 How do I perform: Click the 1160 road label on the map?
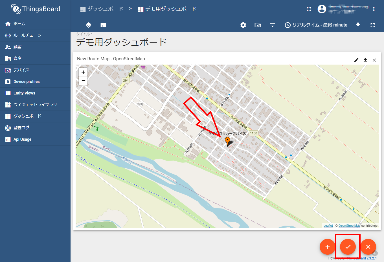tap(254, 133)
